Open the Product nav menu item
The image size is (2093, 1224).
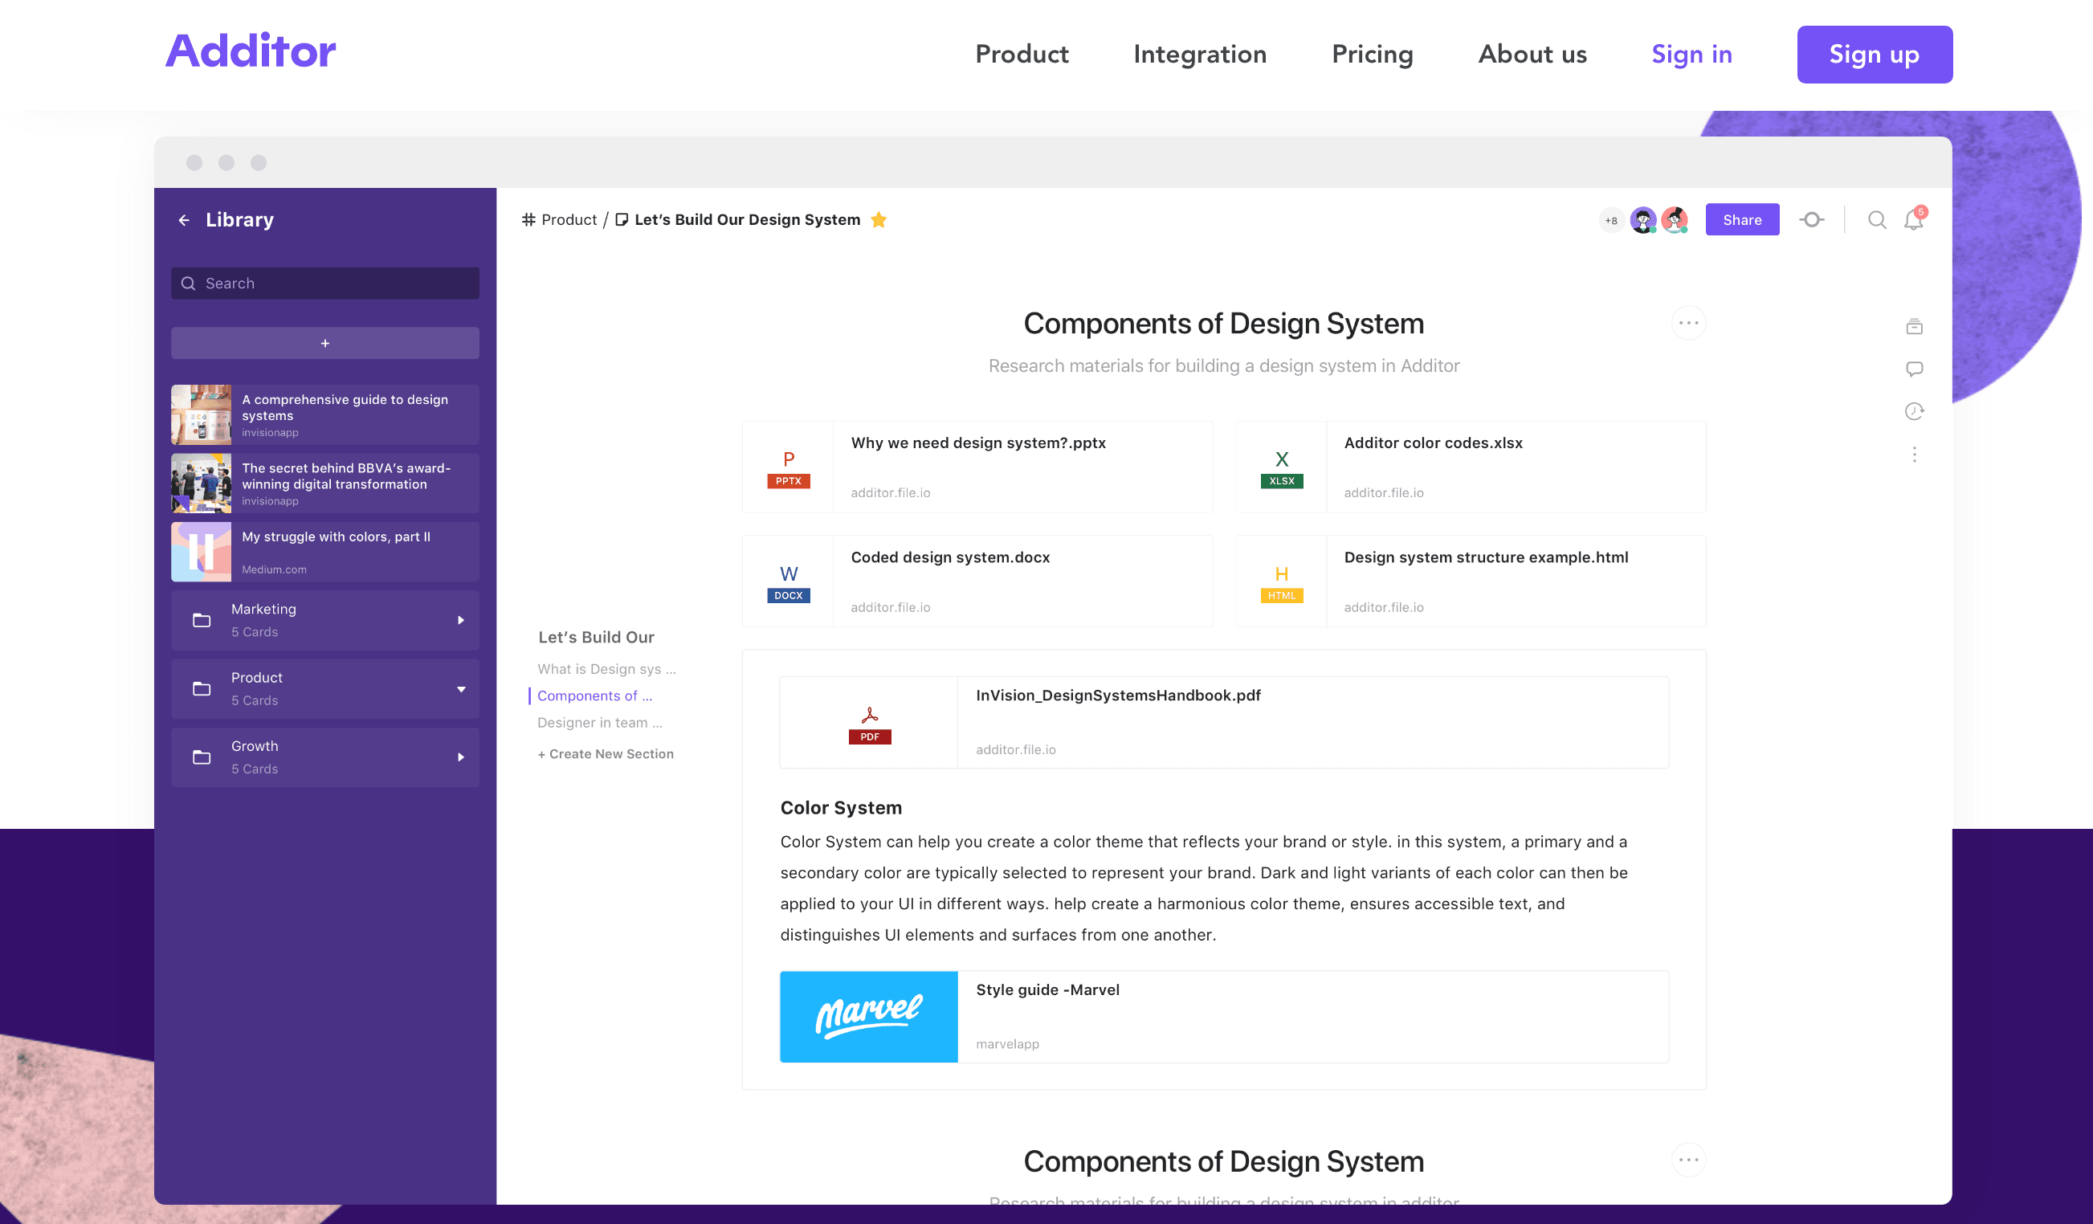tap(1022, 54)
